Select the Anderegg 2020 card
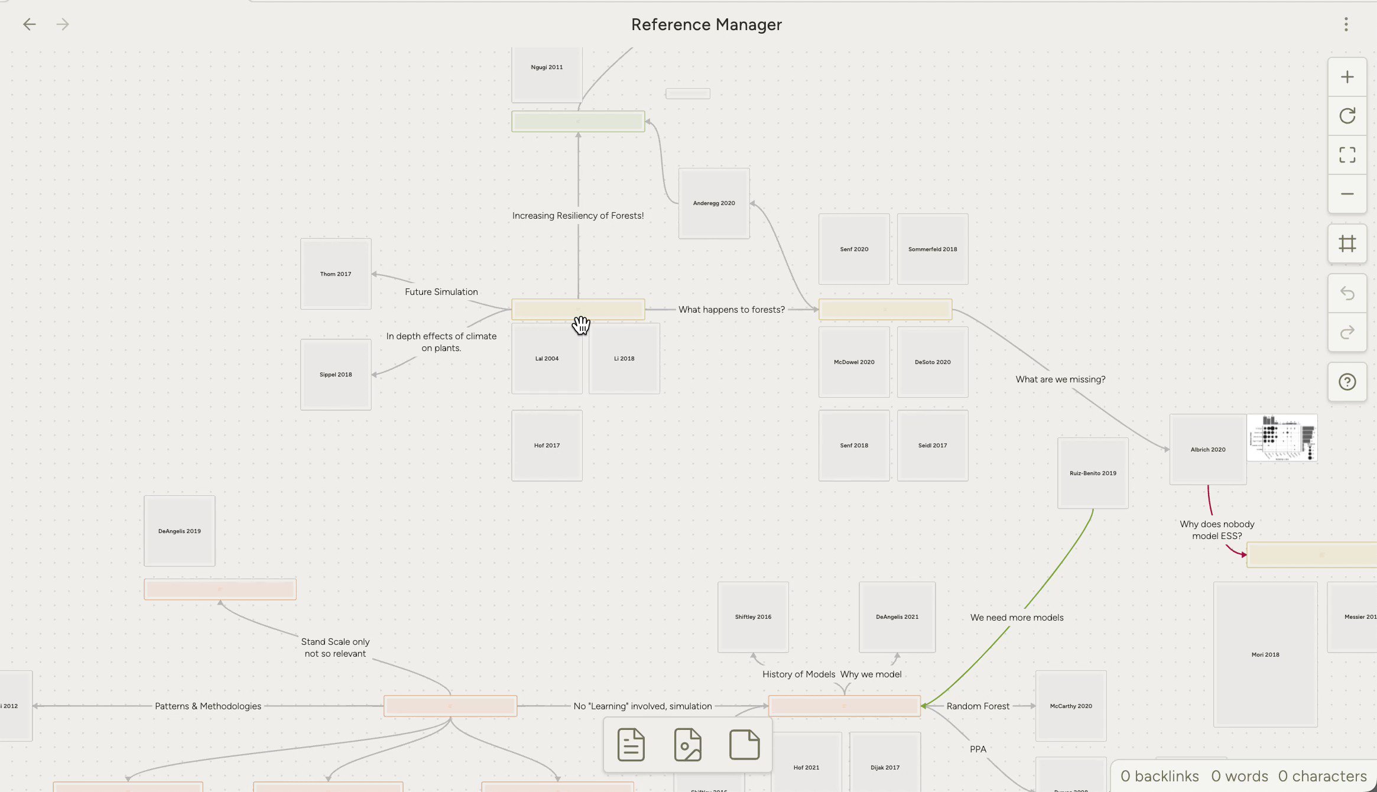 (x=714, y=203)
